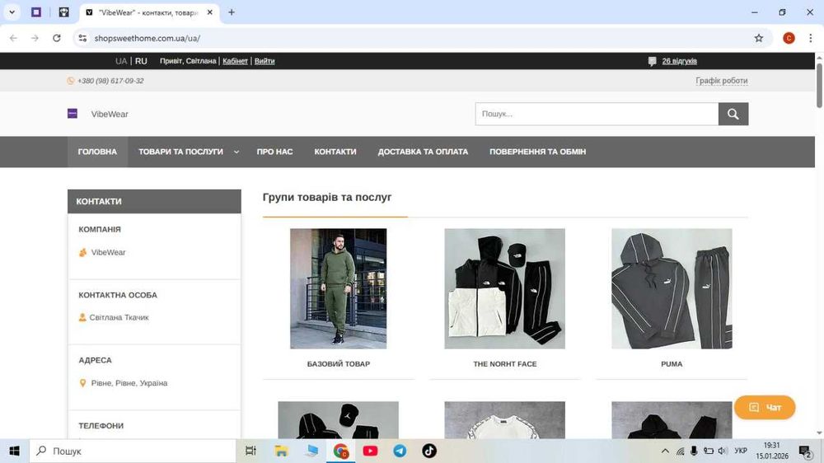Click the reviews speech bubble icon

point(652,61)
